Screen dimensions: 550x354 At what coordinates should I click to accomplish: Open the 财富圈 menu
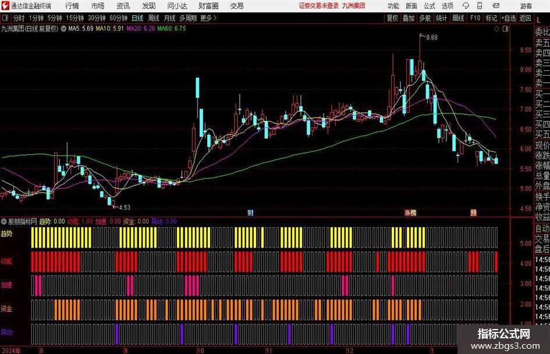coord(208,6)
